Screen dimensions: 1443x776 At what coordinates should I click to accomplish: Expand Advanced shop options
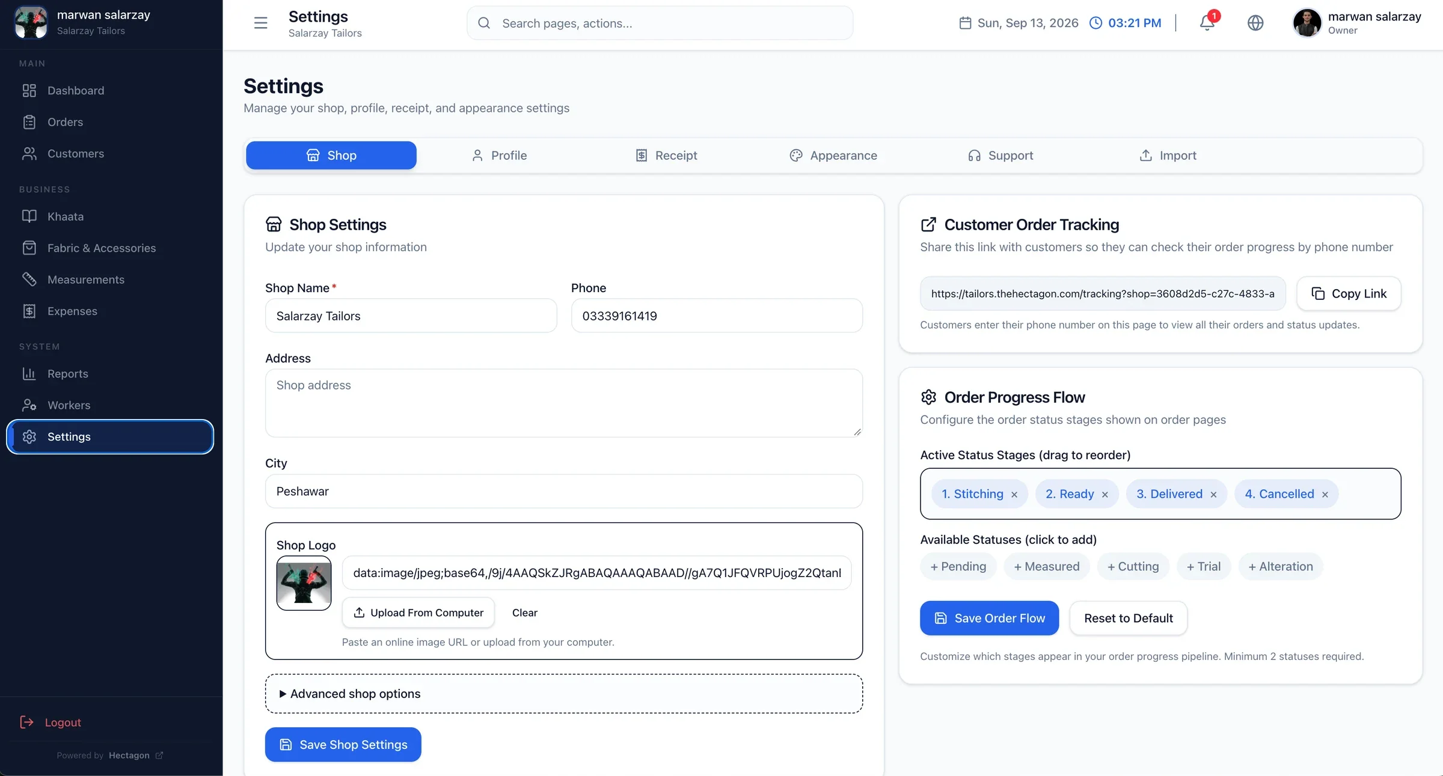click(564, 694)
